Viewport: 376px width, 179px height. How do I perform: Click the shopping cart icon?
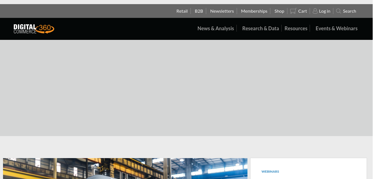coord(293,11)
